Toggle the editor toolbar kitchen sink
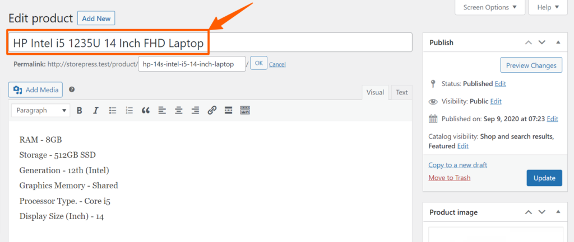The image size is (574, 242). coord(245,111)
